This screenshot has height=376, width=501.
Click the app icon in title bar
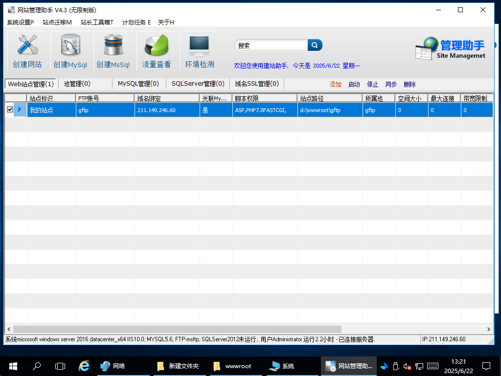pos(12,10)
